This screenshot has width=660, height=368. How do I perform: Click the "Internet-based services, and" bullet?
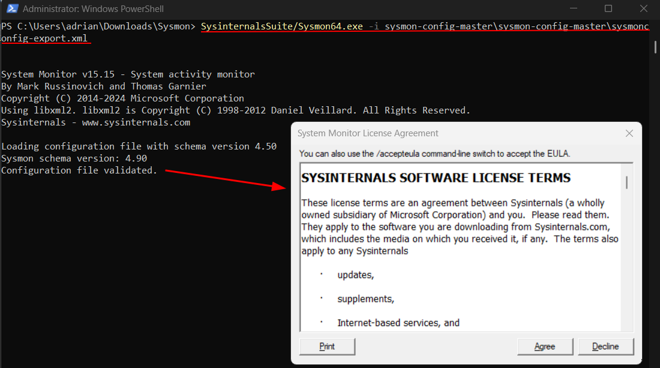(398, 323)
